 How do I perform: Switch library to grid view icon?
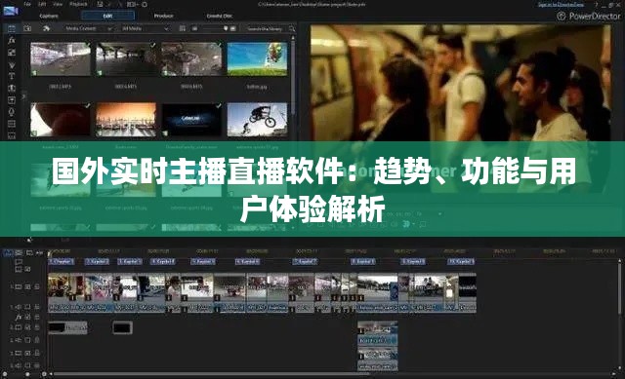[183, 28]
